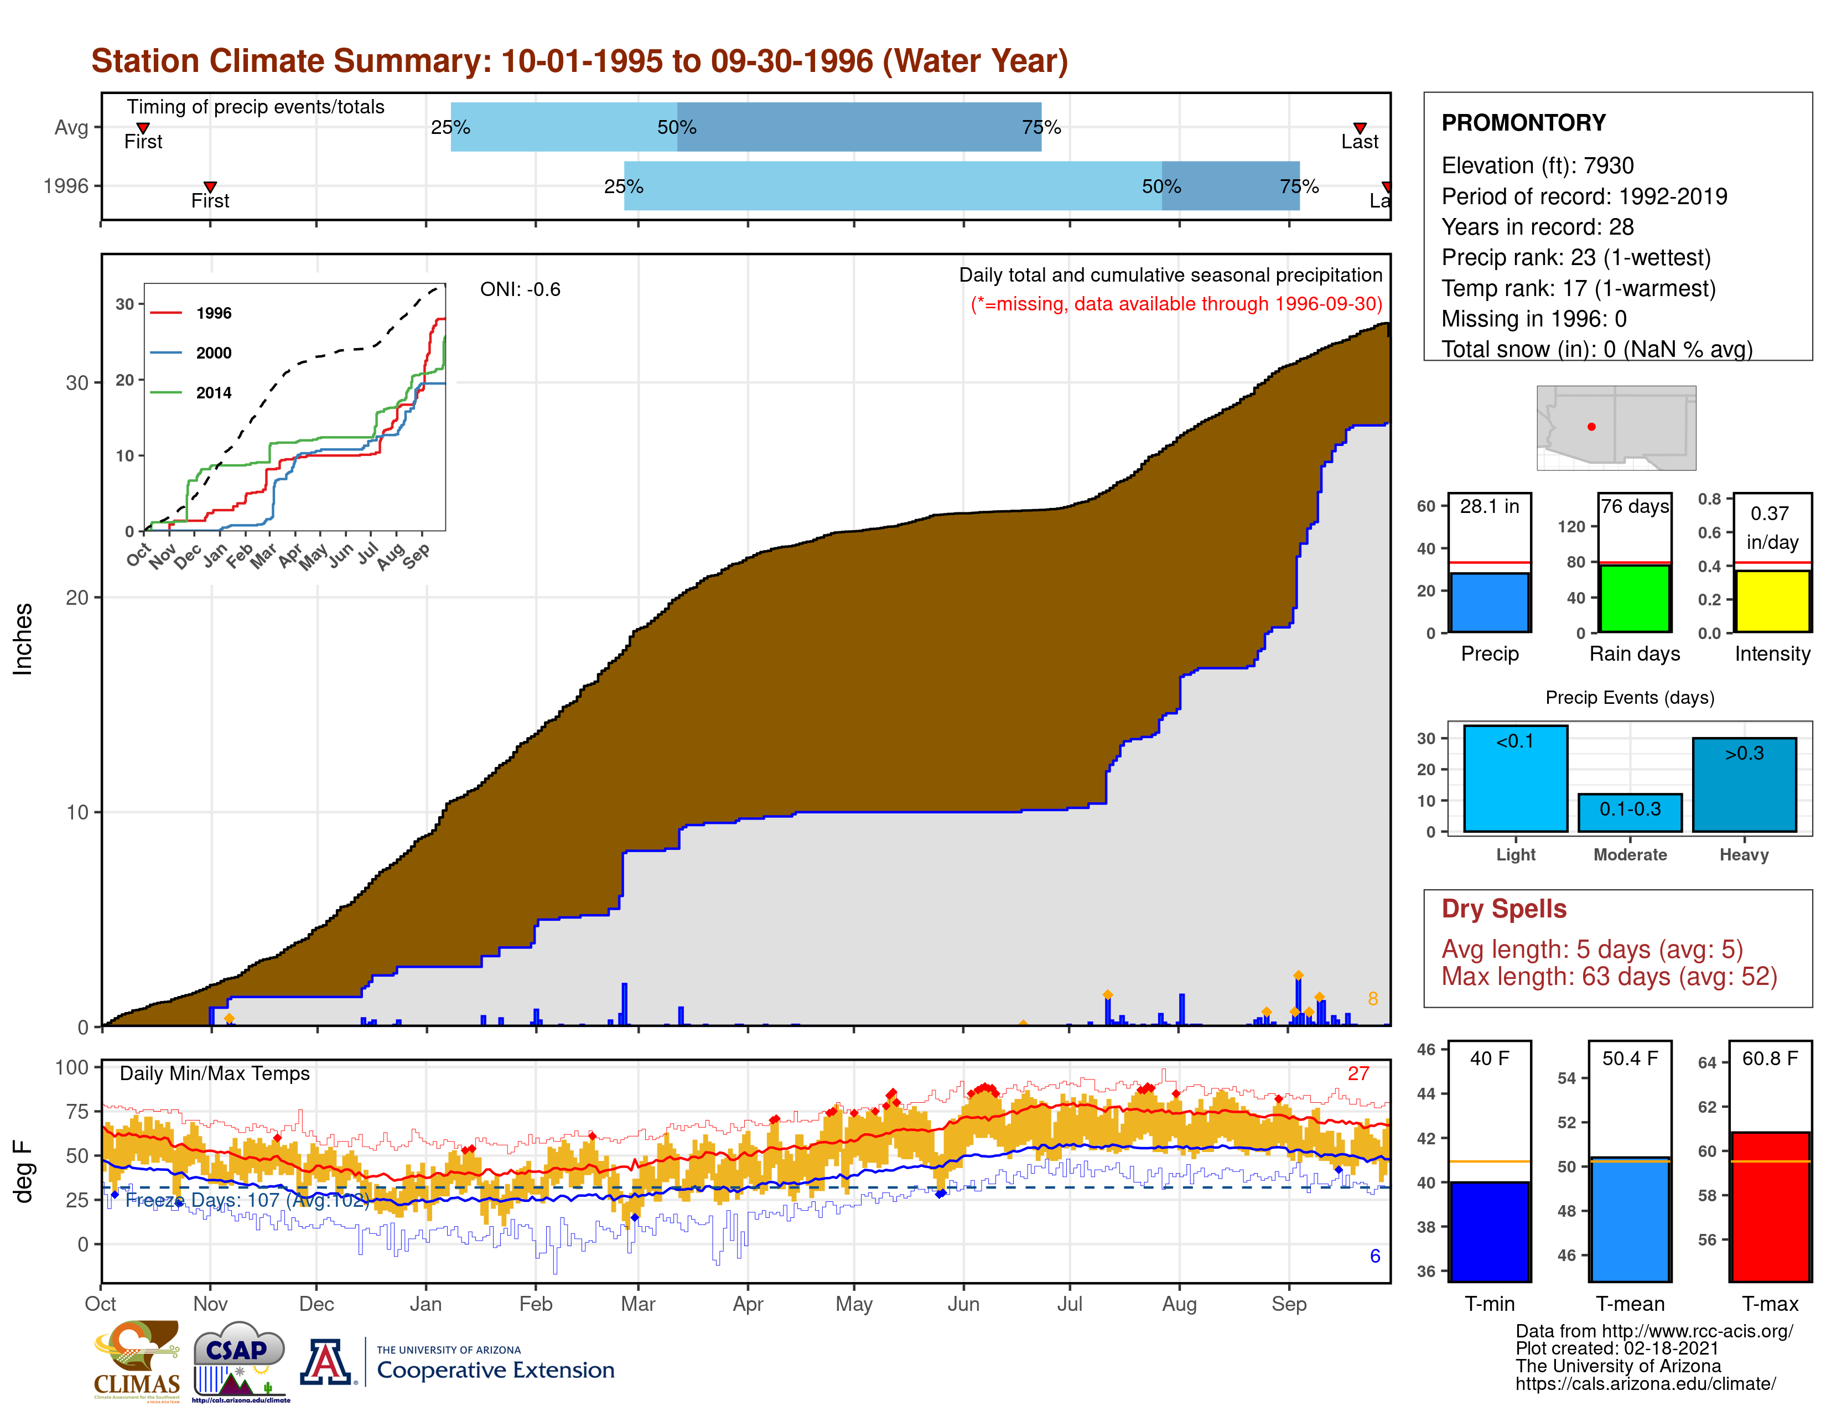Click the Arizona locator map thumbnail
This screenshot has width=1826, height=1411.
[1616, 427]
